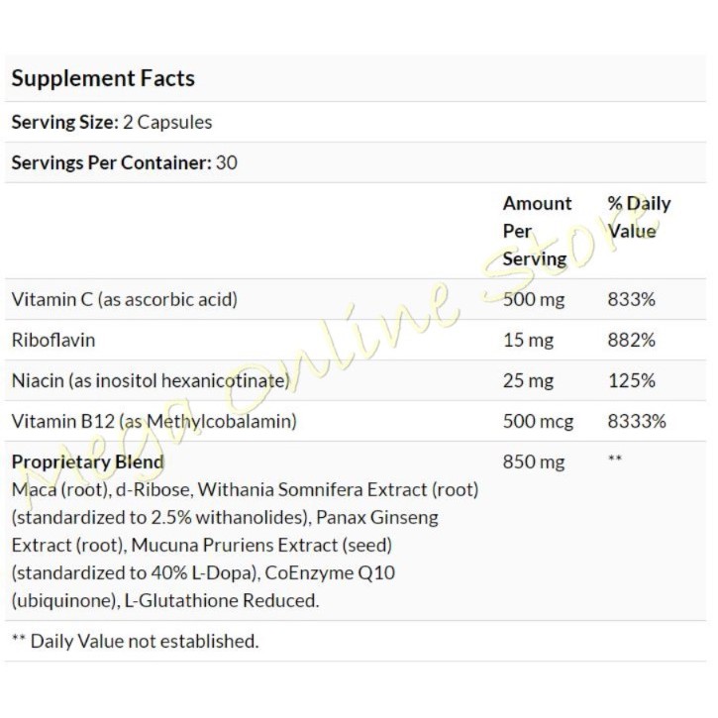Click the 8333% daily value figure
This screenshot has width=718, height=718.
coord(636,421)
